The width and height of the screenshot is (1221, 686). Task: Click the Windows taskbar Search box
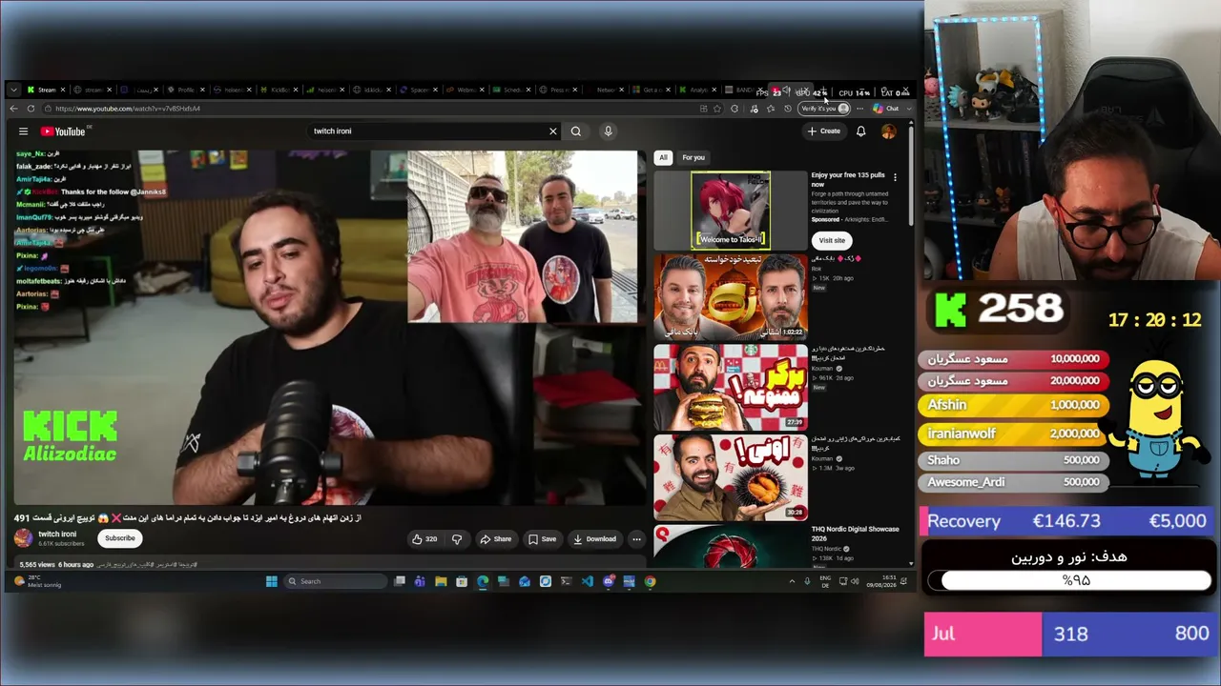tap(335, 581)
